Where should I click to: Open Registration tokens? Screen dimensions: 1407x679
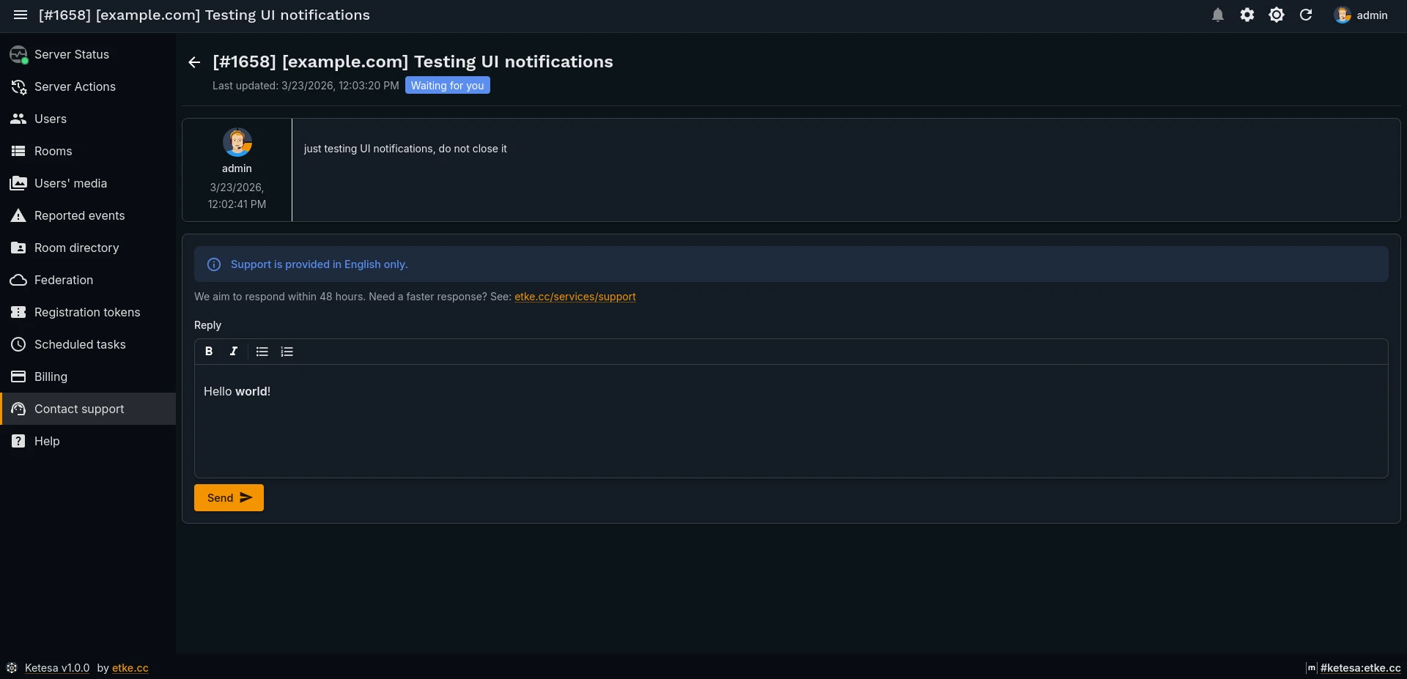88,312
